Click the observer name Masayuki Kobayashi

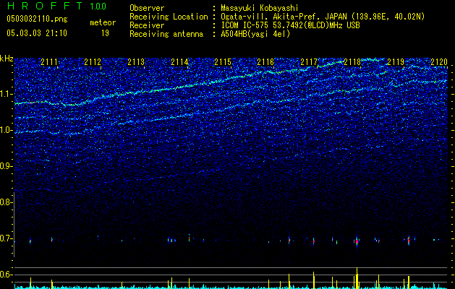tap(260, 8)
